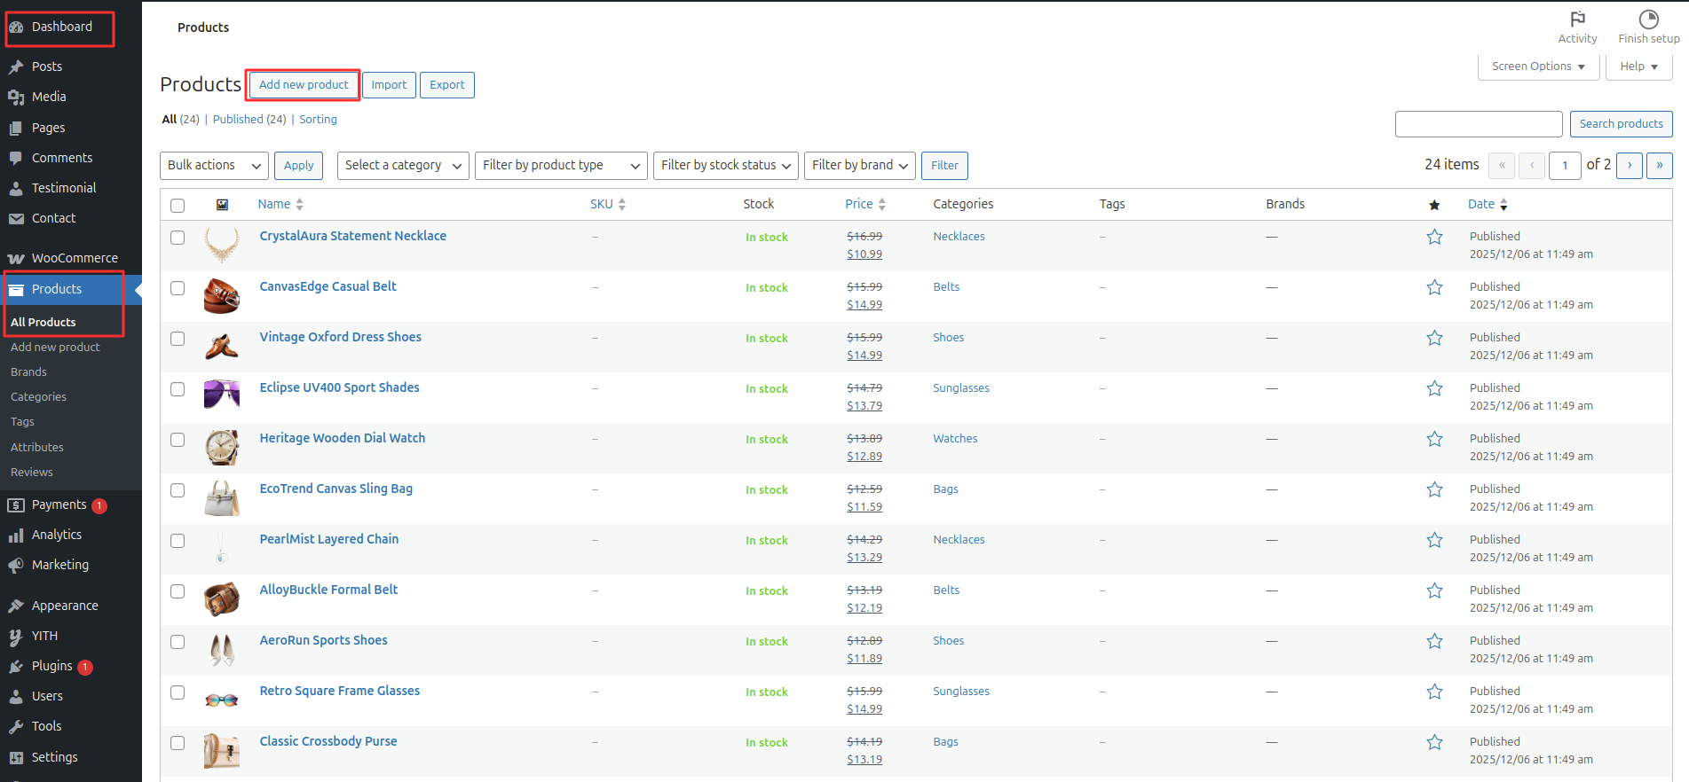Jump to last page double-arrow button
This screenshot has height=782, width=1689.
(1659, 166)
